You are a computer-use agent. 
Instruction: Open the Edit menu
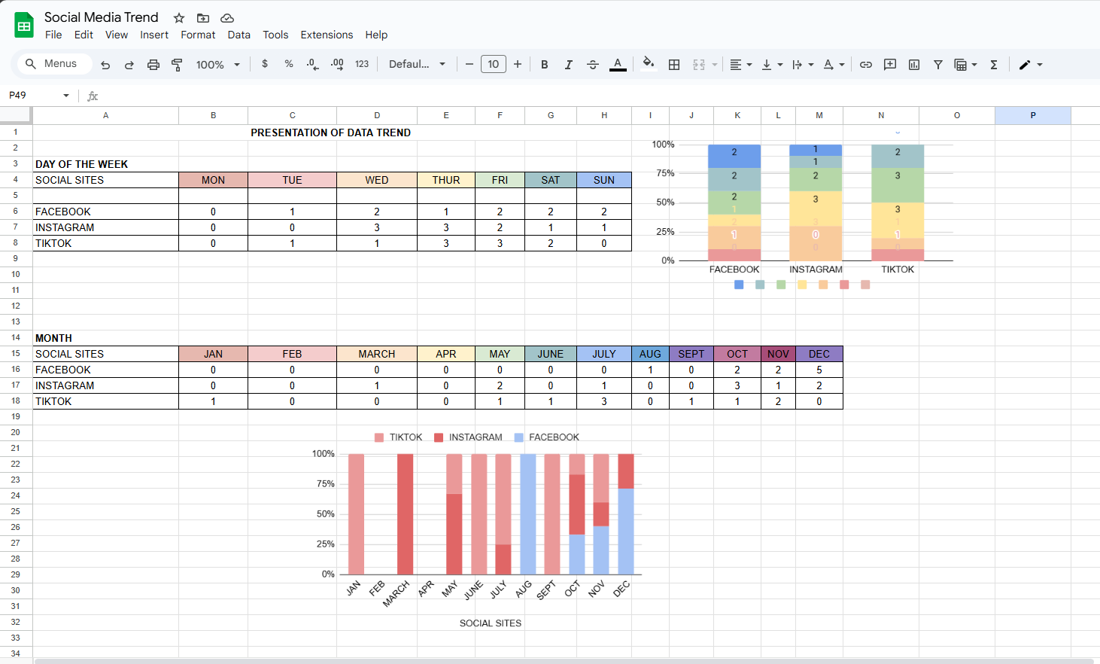click(84, 35)
